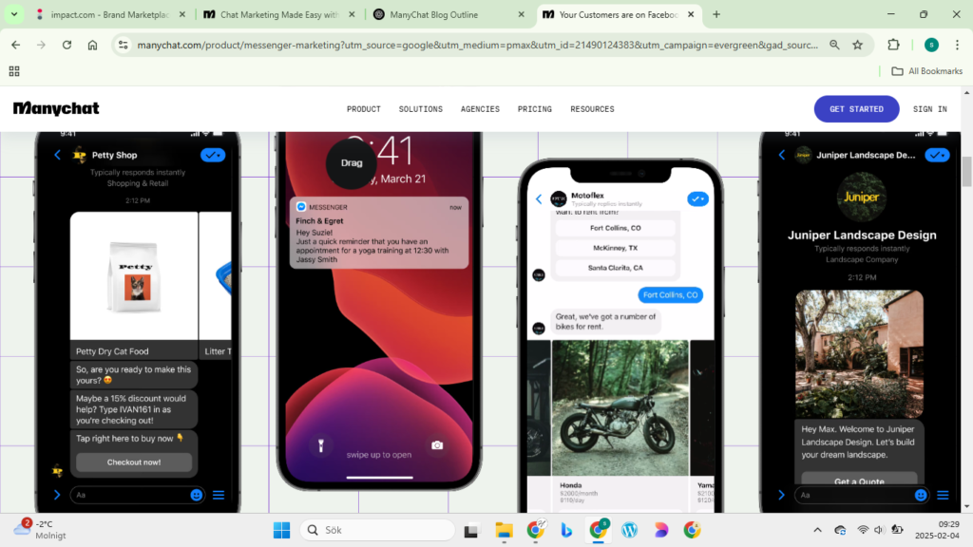The image size is (973, 547).
Task: Open WordPress from the taskbar
Action: pos(629,530)
